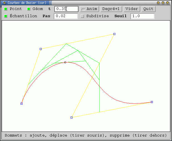This screenshot has width=172, height=141.
Task: Select the yellow-highlighted control vertex
Action: click(x=41, y=49)
